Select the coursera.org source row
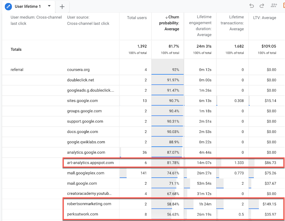The width and height of the screenshot is (285, 221). tap(143, 70)
